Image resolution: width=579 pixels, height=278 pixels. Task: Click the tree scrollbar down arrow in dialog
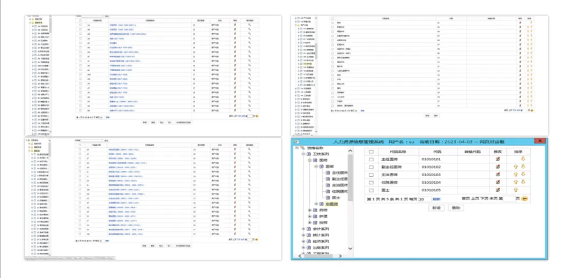click(351, 249)
